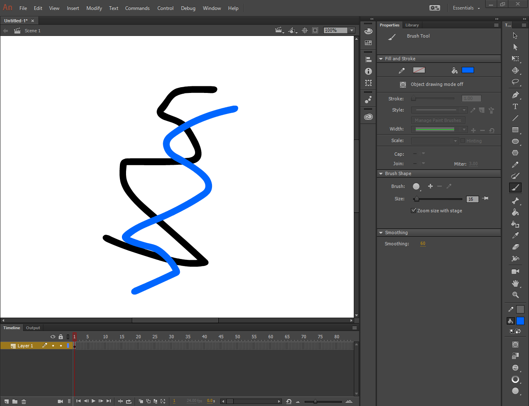529x406 pixels.
Task: Open the Creative Cloud Libraries icon
Action: click(368, 117)
